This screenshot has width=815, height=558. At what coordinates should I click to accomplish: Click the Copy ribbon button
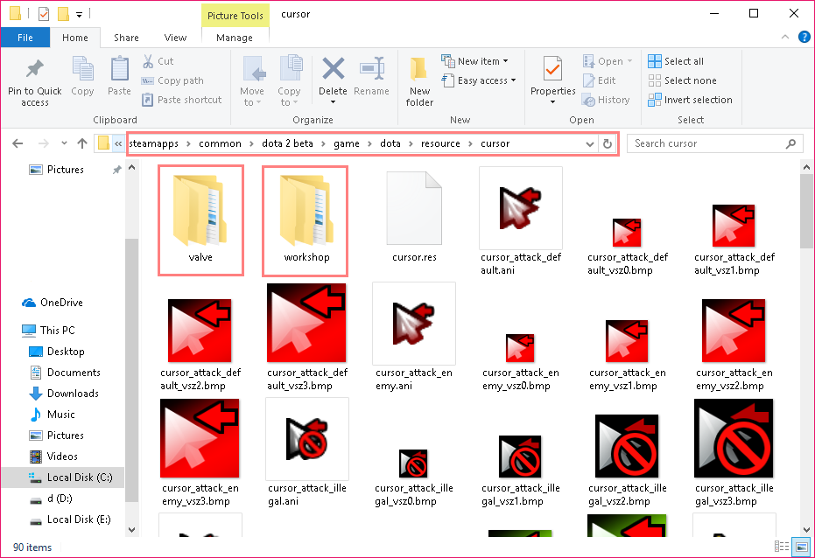(x=82, y=76)
